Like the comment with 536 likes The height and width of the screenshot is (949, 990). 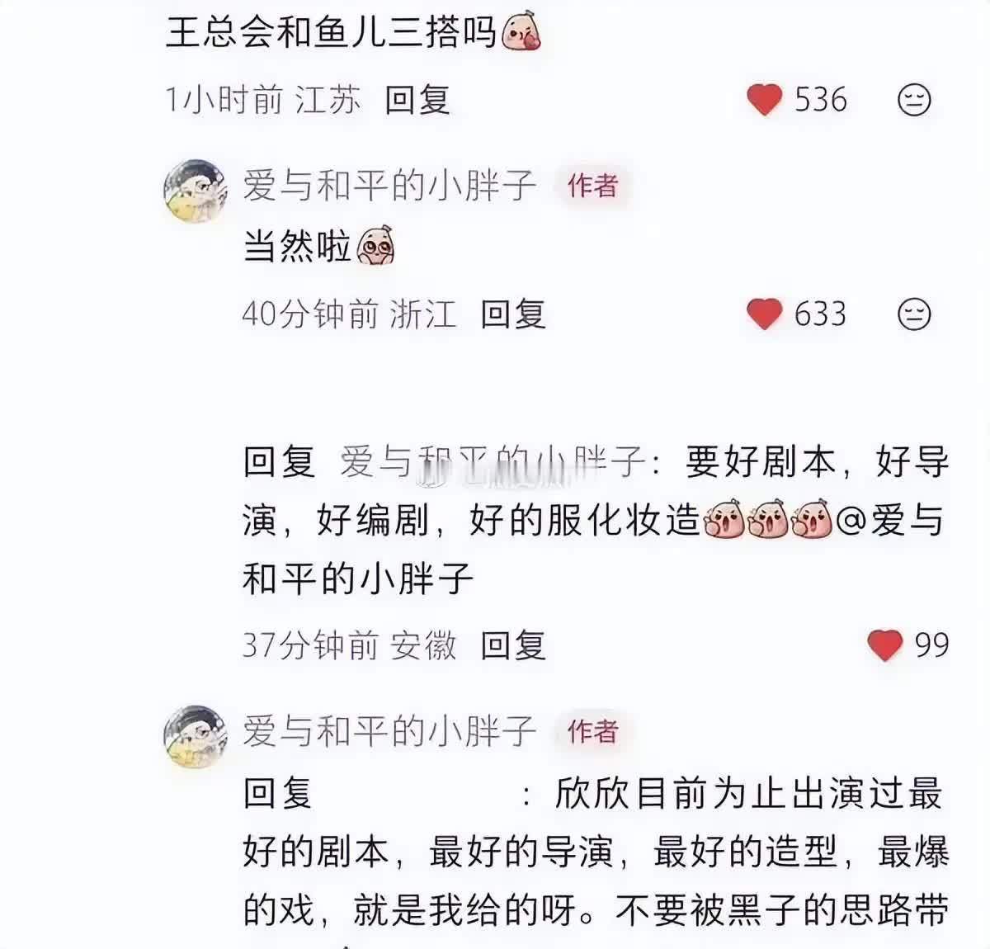(x=764, y=100)
